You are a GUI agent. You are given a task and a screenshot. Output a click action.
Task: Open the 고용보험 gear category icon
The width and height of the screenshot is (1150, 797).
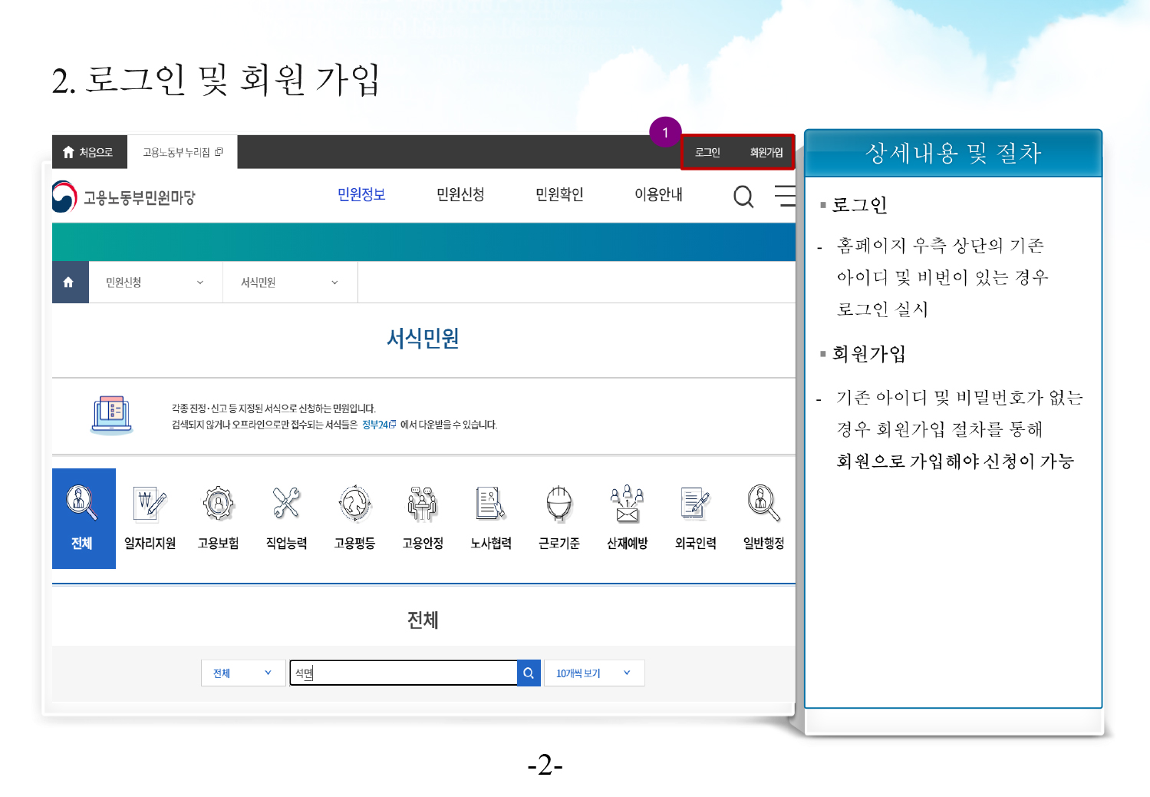219,503
